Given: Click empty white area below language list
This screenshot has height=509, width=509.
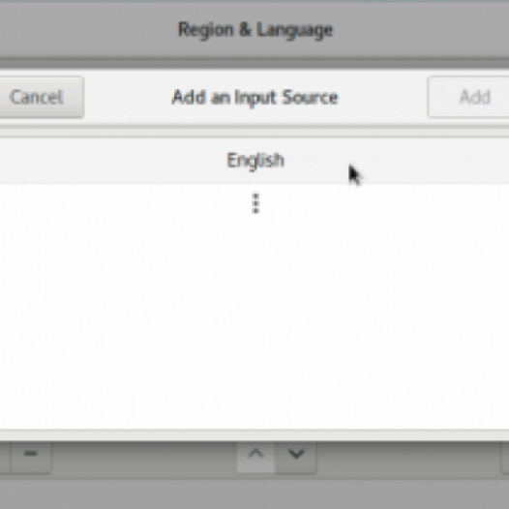Looking at the screenshot, I should (254, 324).
